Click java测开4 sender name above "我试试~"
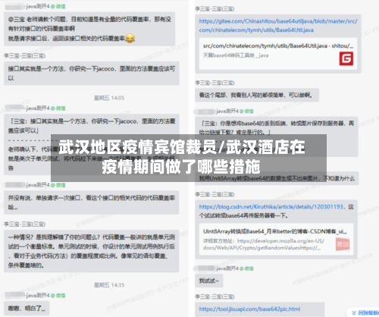This screenshot has height=317, width=379. click(x=227, y=268)
